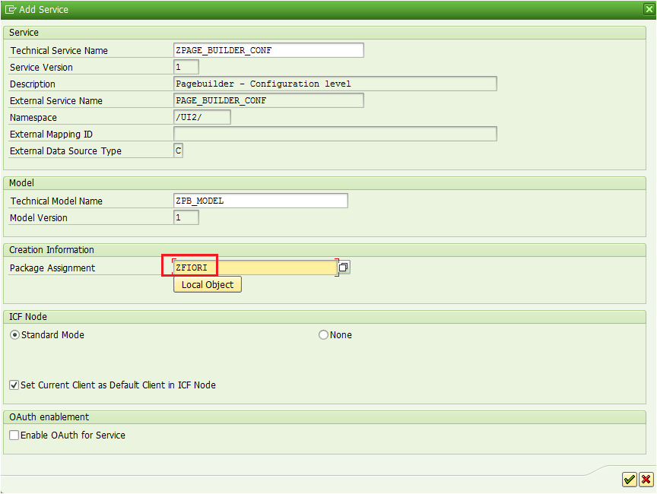Viewport: 657px width, 494px height.
Task: Click the Technical Model Name label
Action: (x=56, y=201)
